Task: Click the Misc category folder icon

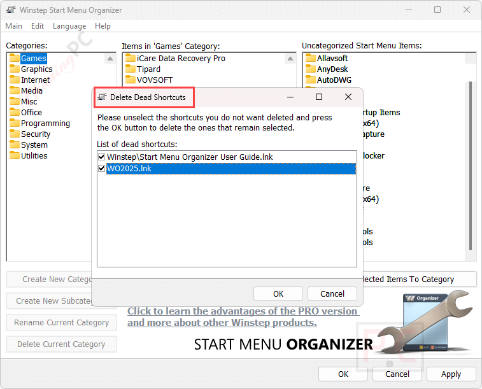Action: tap(15, 101)
